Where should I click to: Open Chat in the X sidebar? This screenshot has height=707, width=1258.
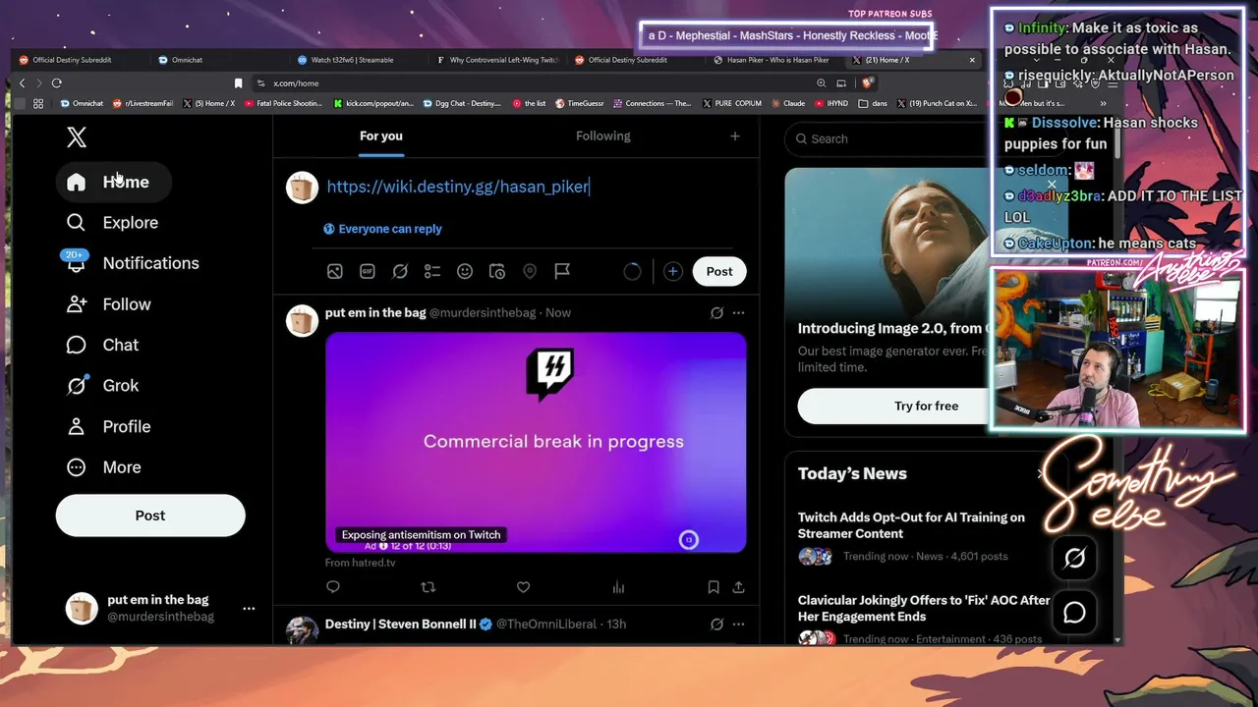coord(102,345)
